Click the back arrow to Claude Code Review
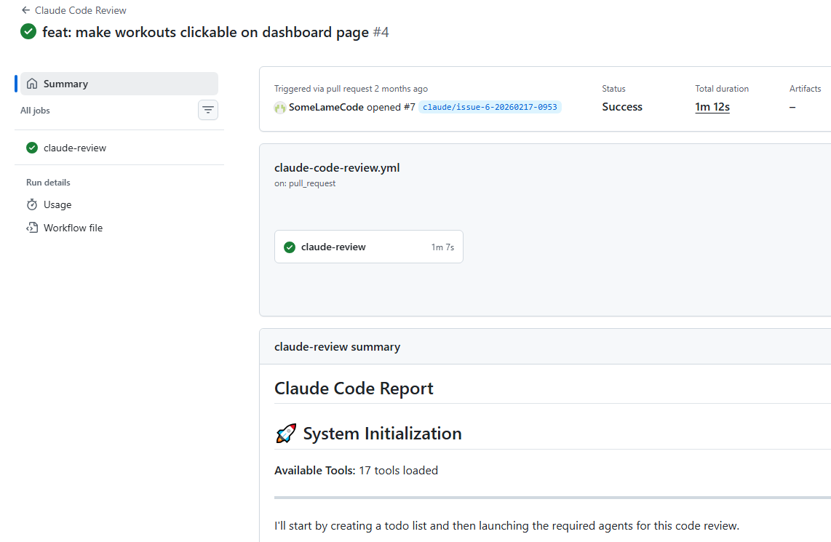The width and height of the screenshot is (831, 542). (25, 10)
